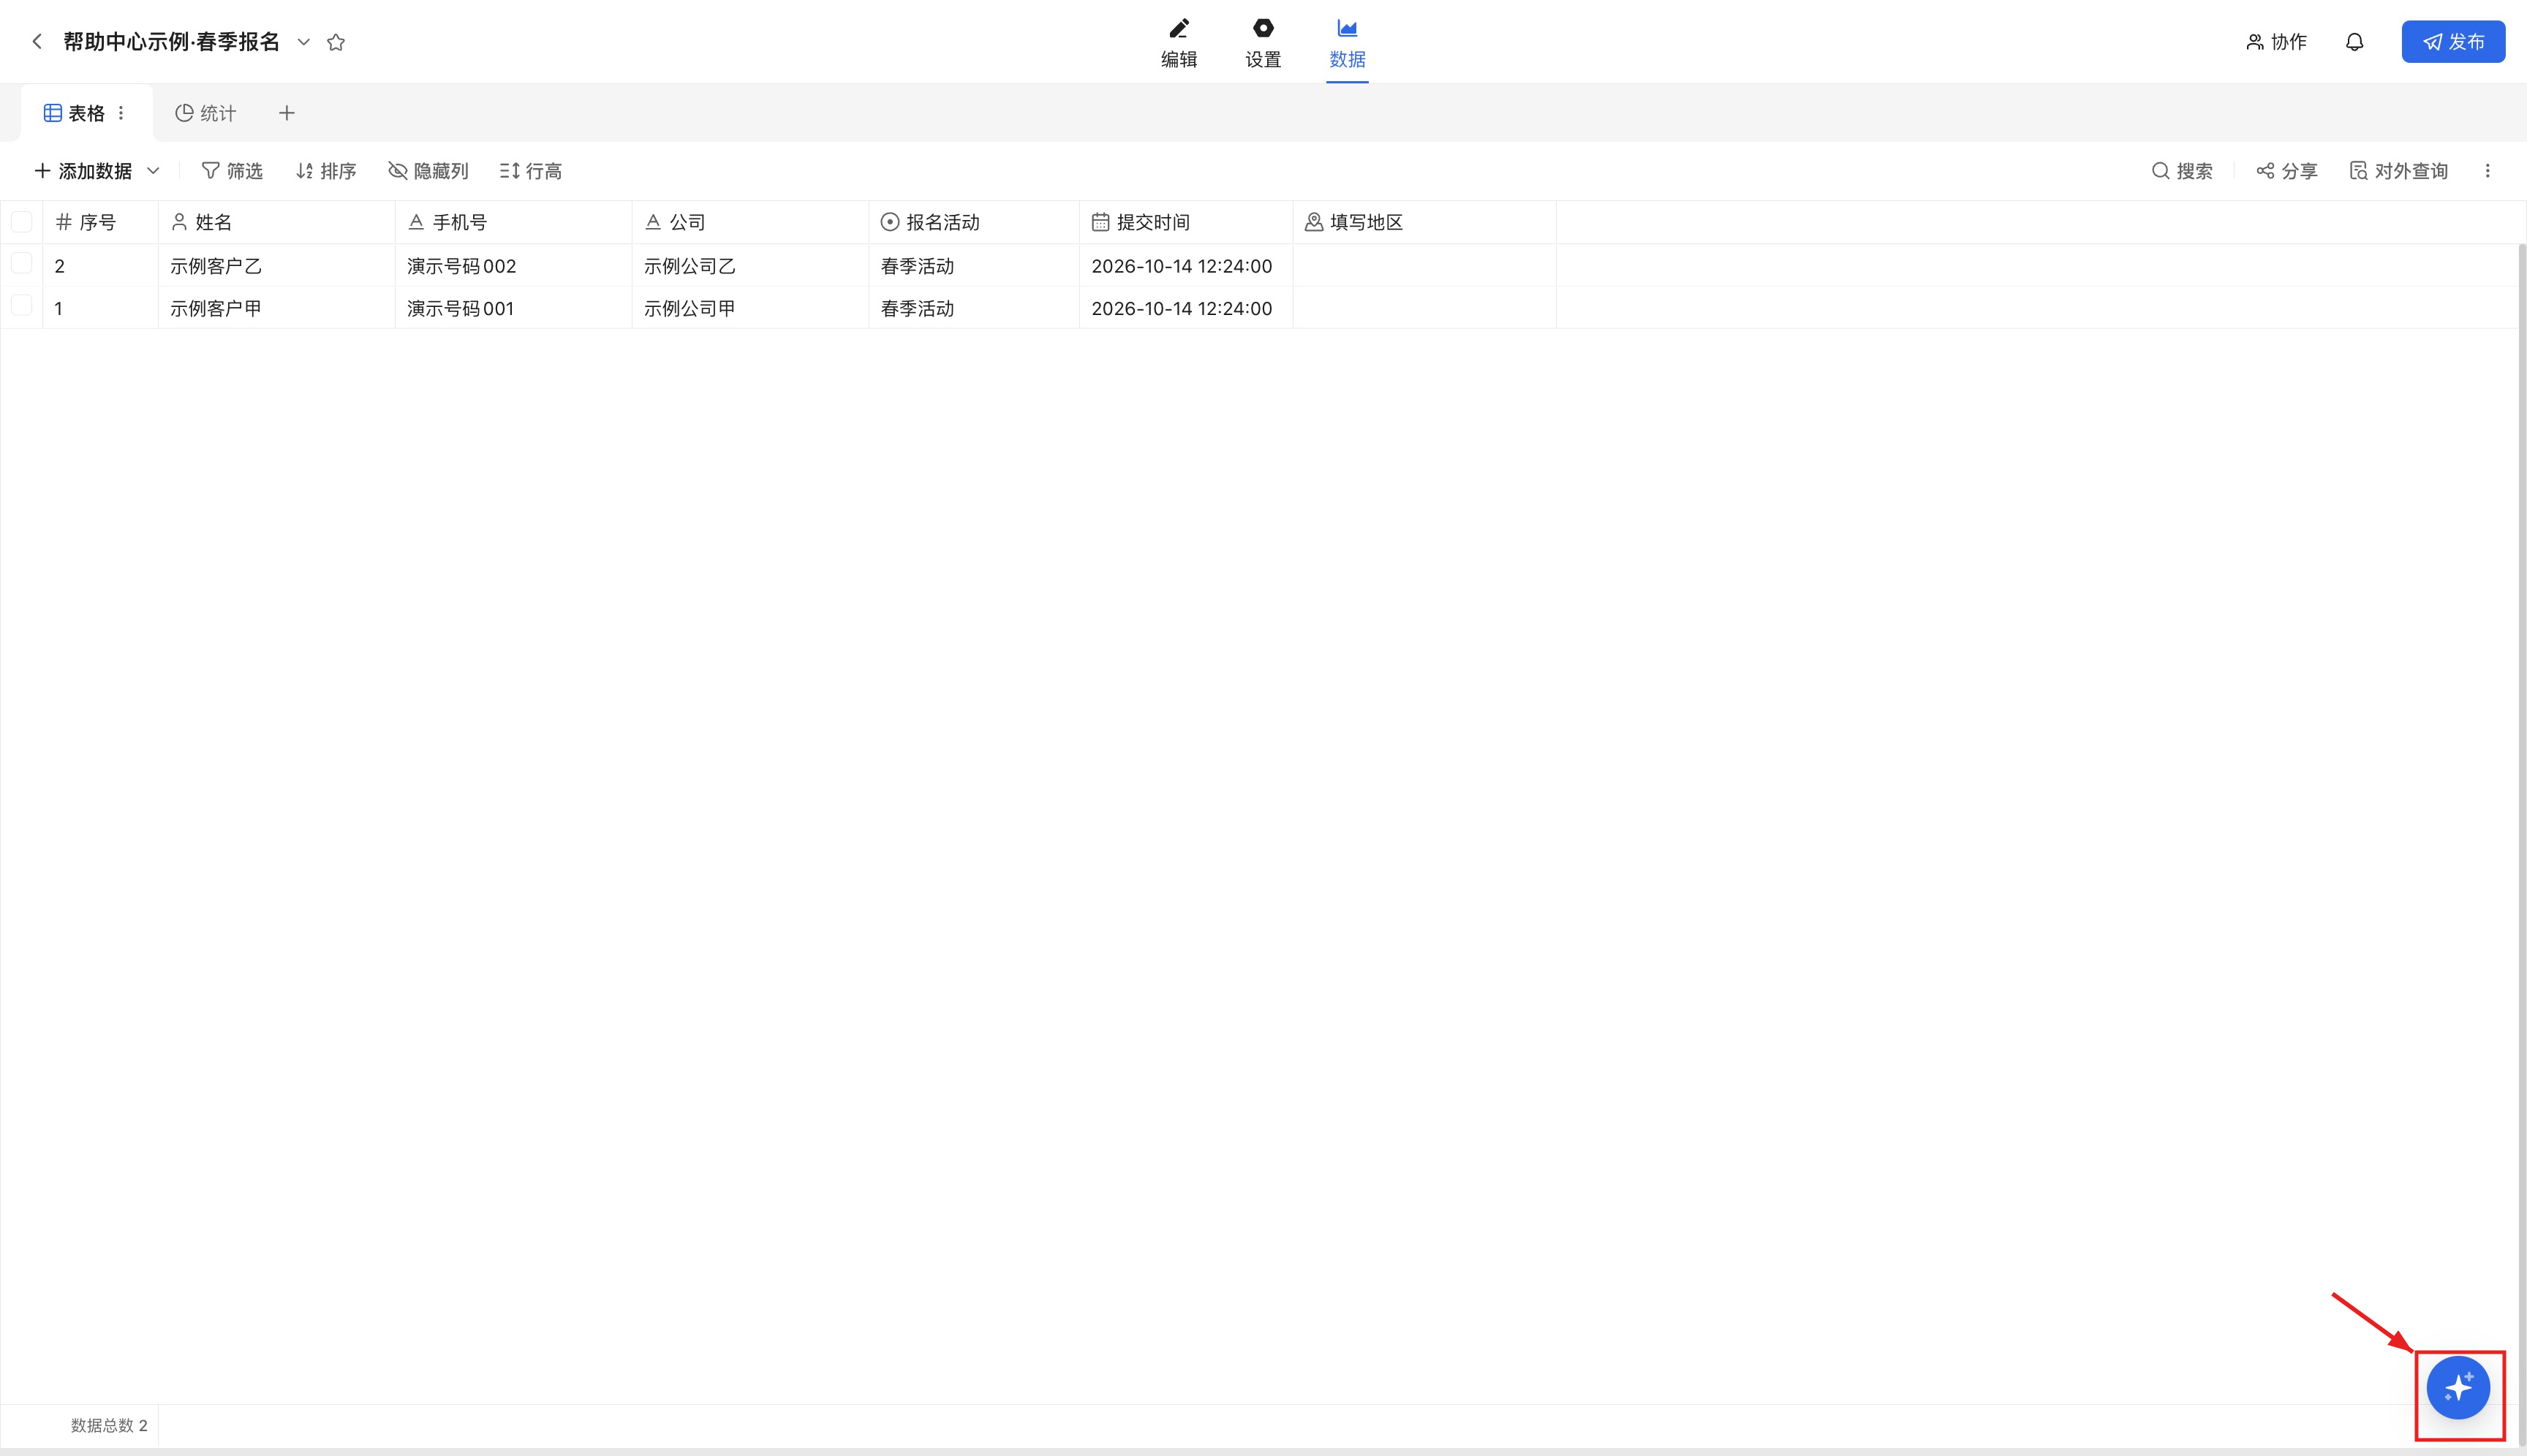Open the 排序 sort tool
The width and height of the screenshot is (2527, 1456).
[326, 171]
